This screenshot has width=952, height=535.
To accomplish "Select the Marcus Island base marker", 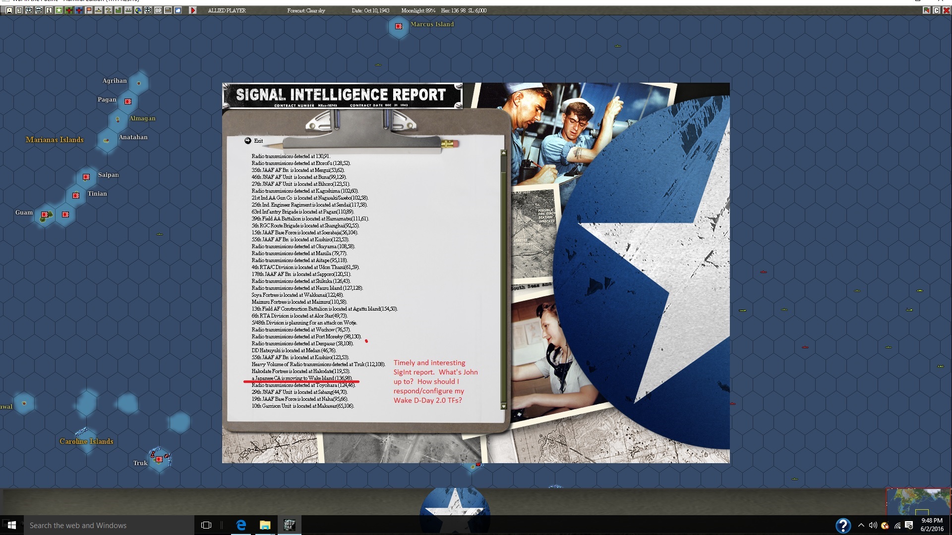I will click(399, 26).
